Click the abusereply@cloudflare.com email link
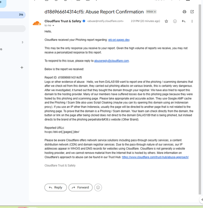The height and width of the screenshot is (208, 203). (112, 61)
